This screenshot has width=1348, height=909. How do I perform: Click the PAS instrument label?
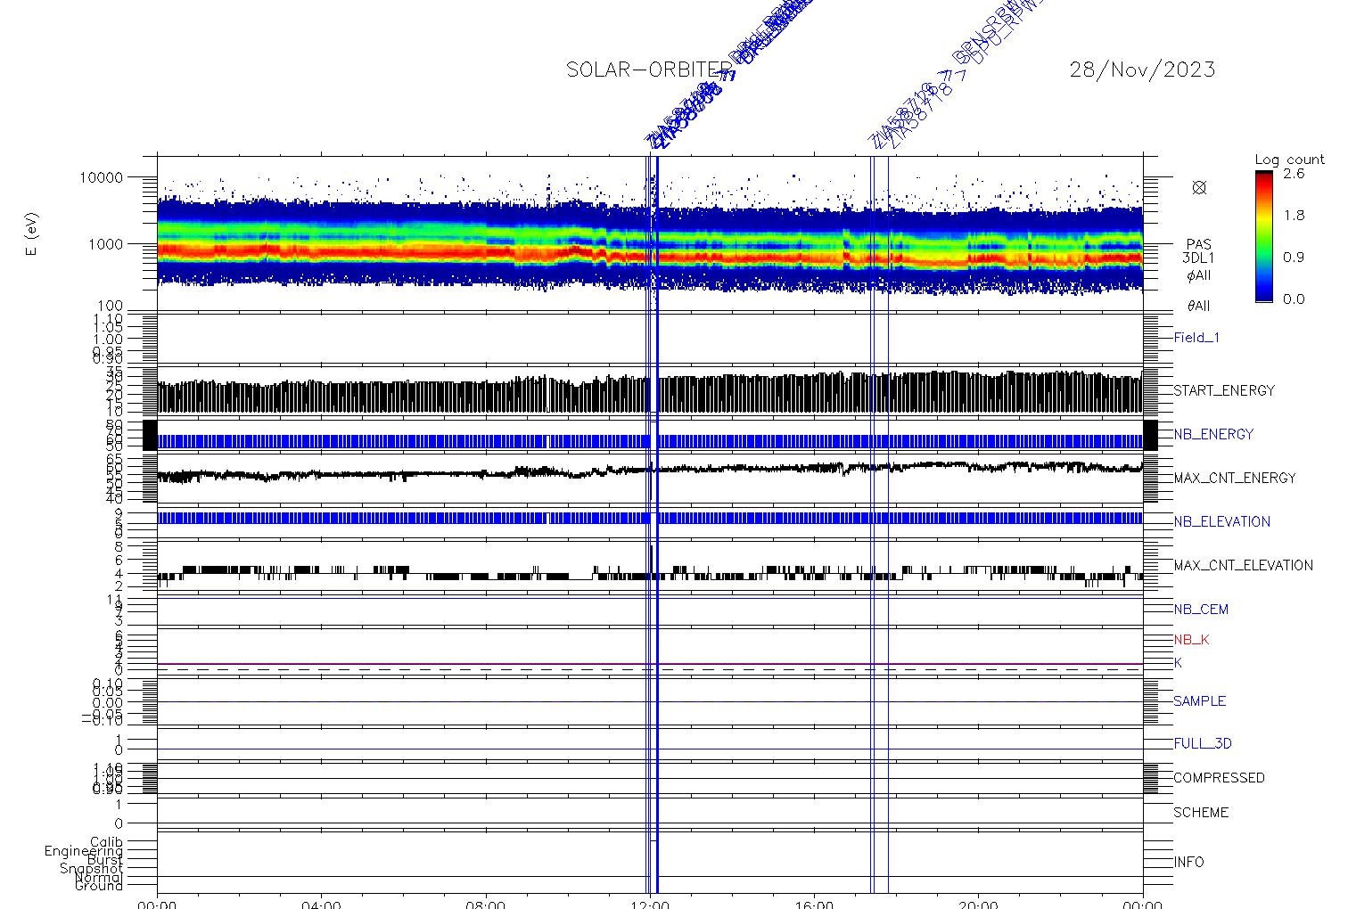tap(1198, 244)
